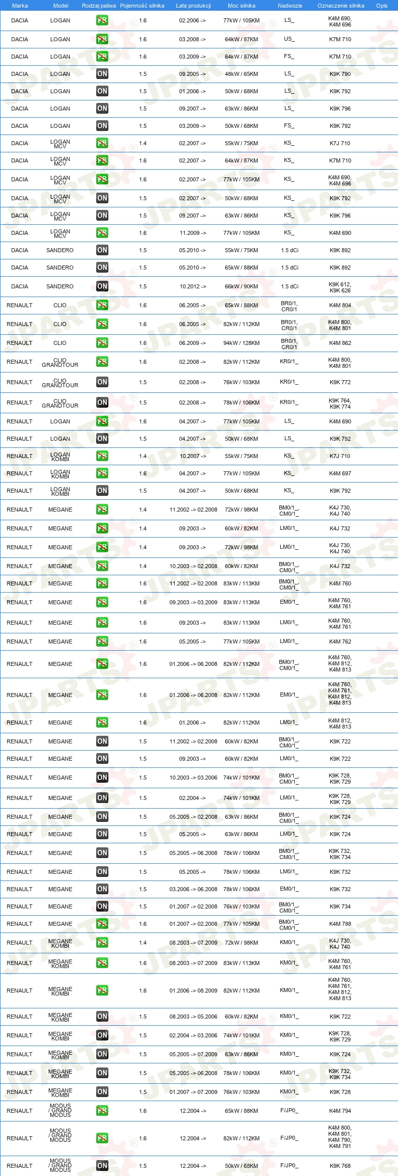Click the ON diesel icon in the K9K 790 row
The width and height of the screenshot is (398, 1176).
[x=102, y=74]
